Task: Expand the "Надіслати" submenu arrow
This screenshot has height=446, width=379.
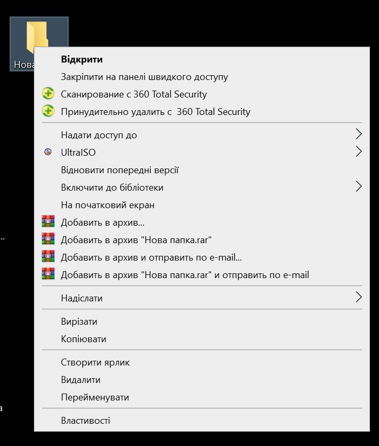Action: (359, 297)
